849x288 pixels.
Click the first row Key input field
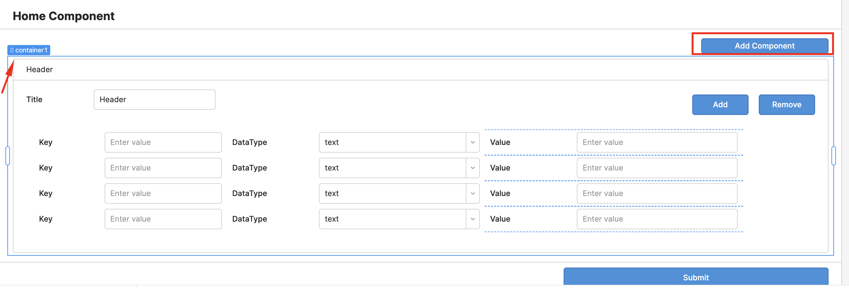click(163, 142)
